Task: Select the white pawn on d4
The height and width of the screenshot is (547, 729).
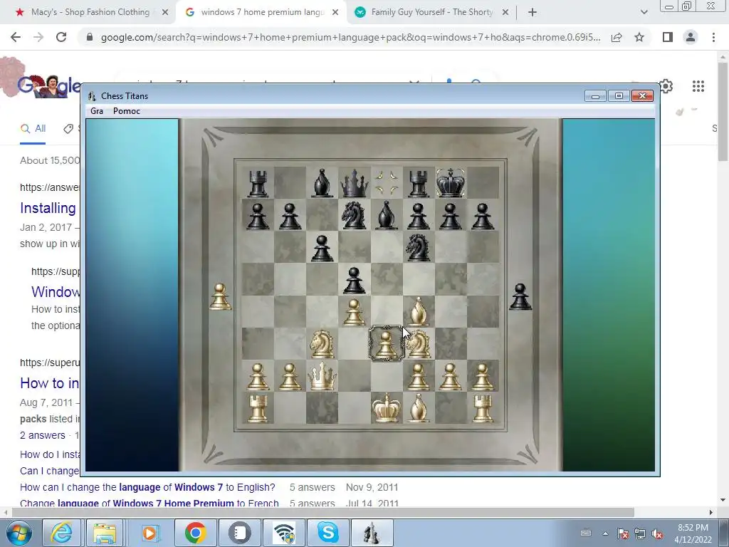Action: click(355, 313)
